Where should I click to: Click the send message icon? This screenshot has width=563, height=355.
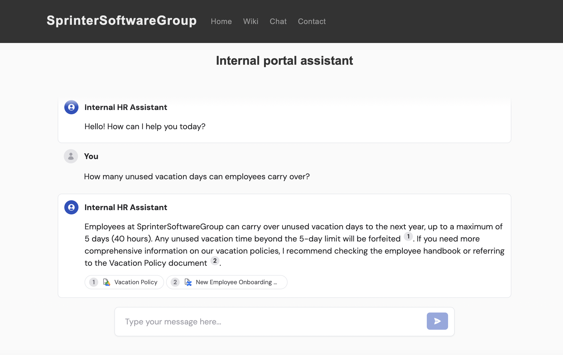click(x=437, y=321)
